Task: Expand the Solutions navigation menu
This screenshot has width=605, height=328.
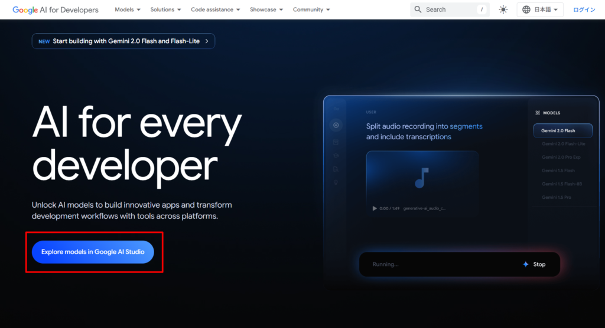Action: [165, 9]
